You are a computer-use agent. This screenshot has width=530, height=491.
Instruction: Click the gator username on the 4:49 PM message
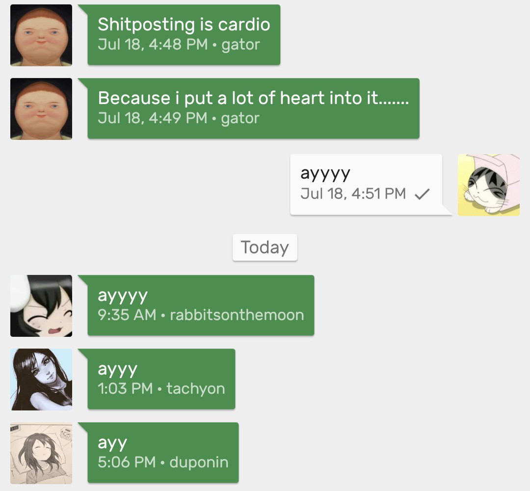pyautogui.click(x=240, y=119)
